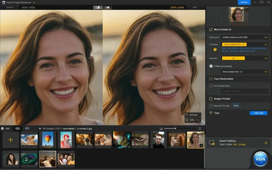Uncheck the 2-Pass processing checkbox

point(211,66)
